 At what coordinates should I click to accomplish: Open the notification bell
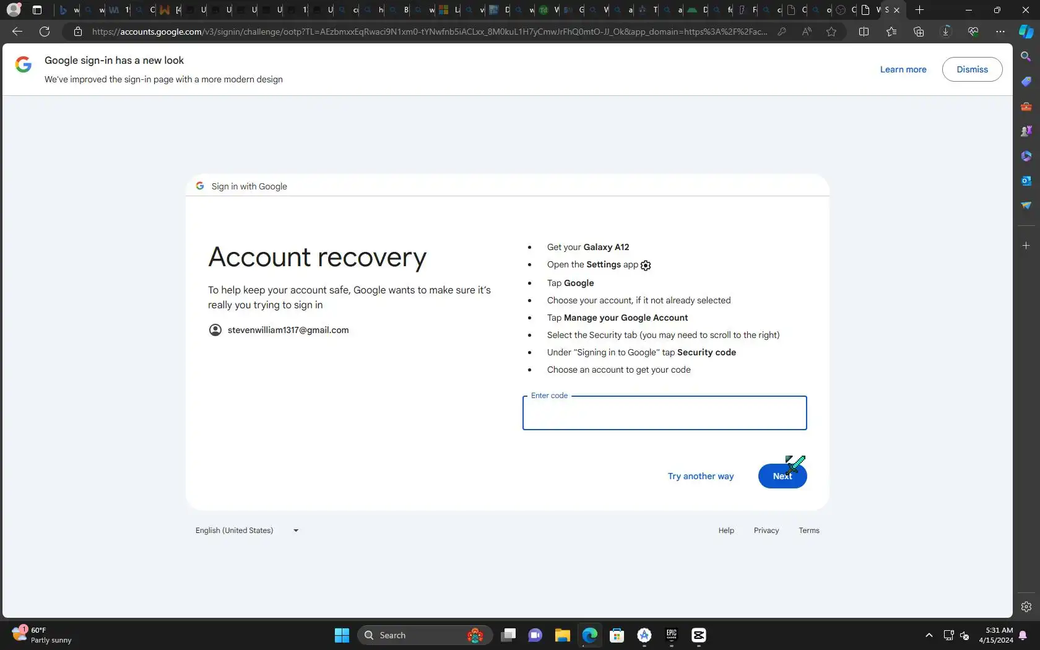[x=1023, y=635]
